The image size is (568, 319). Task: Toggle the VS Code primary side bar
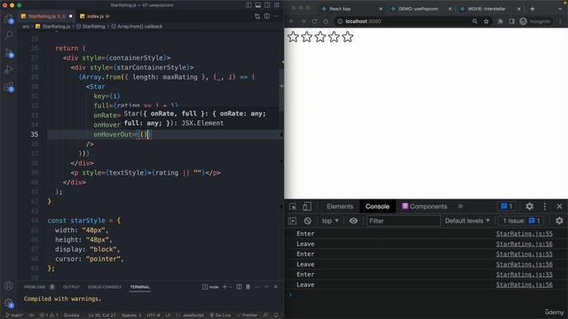tap(248, 5)
